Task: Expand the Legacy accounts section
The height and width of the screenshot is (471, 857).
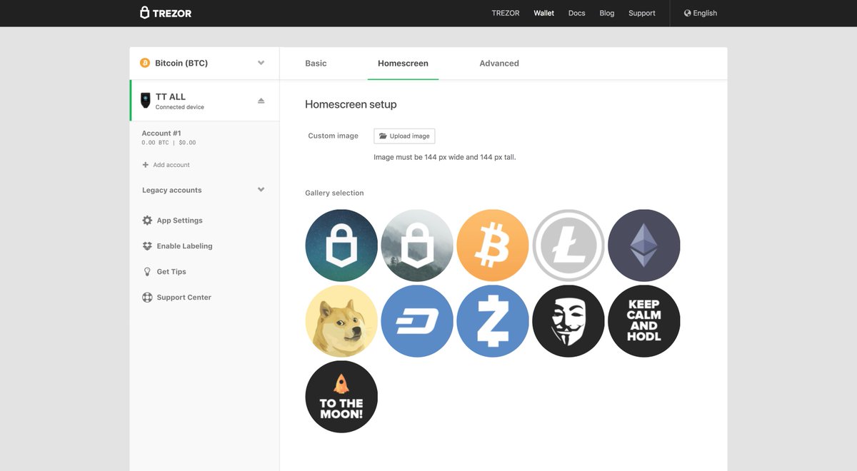Action: click(x=204, y=190)
